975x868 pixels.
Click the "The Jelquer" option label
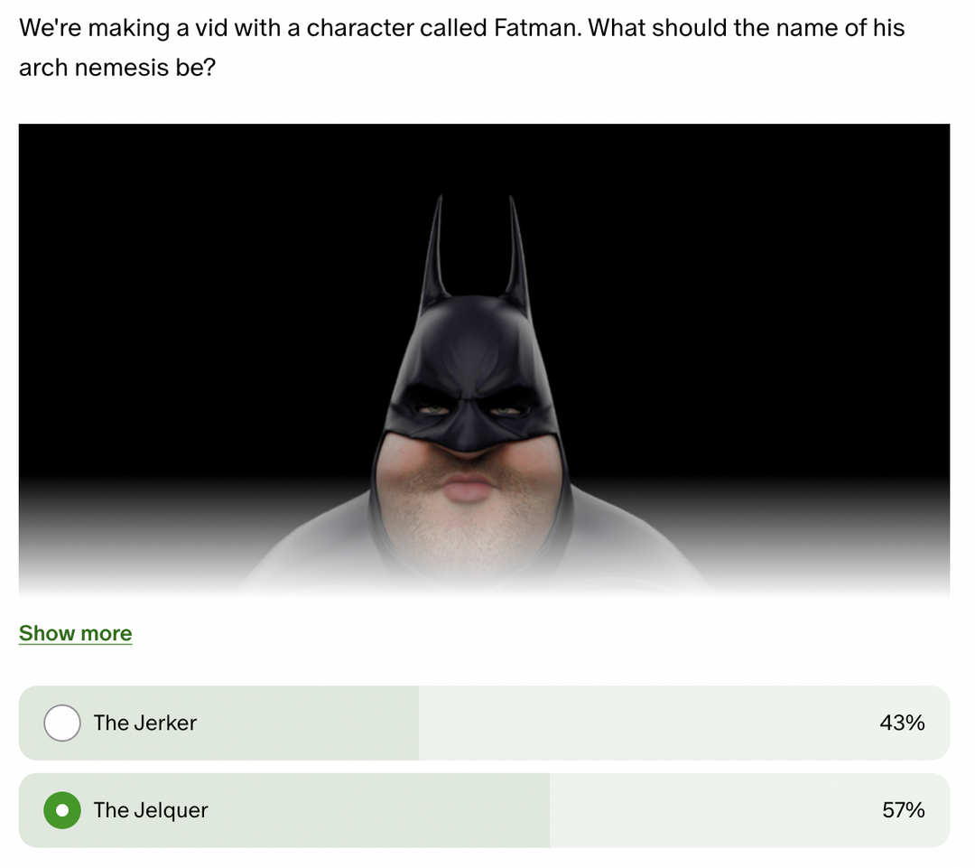coord(151,810)
